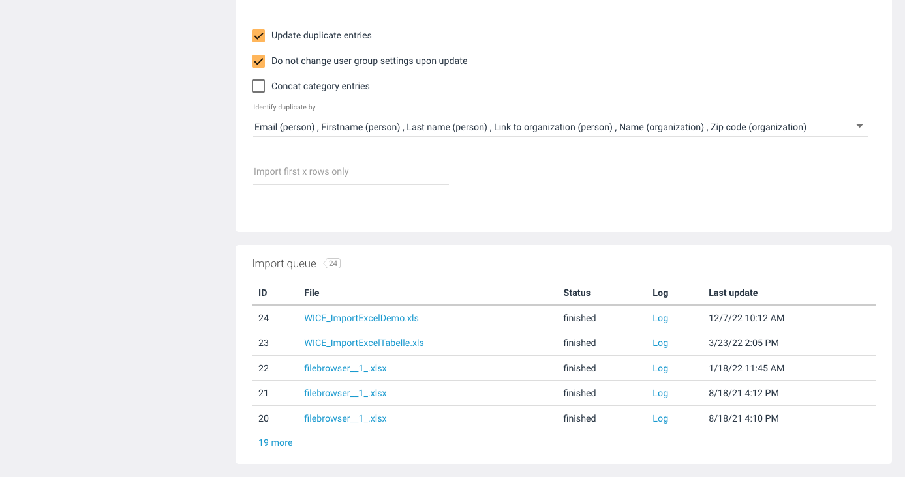Expand queue with 19 more link

point(275,442)
